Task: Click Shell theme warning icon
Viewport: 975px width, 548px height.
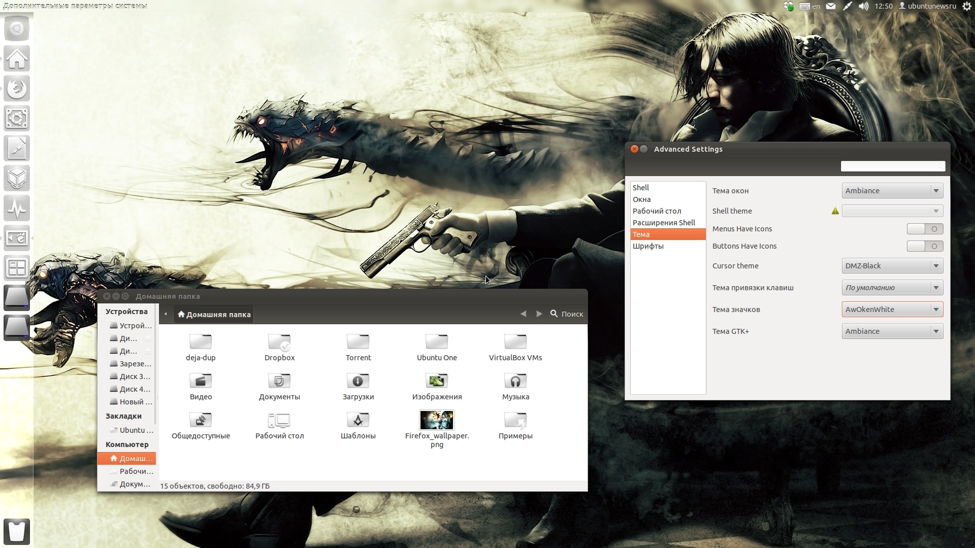Action: click(x=835, y=211)
